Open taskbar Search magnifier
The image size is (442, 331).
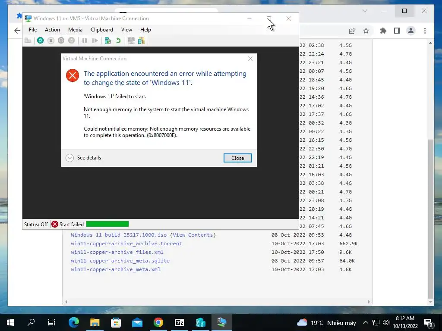point(31,322)
